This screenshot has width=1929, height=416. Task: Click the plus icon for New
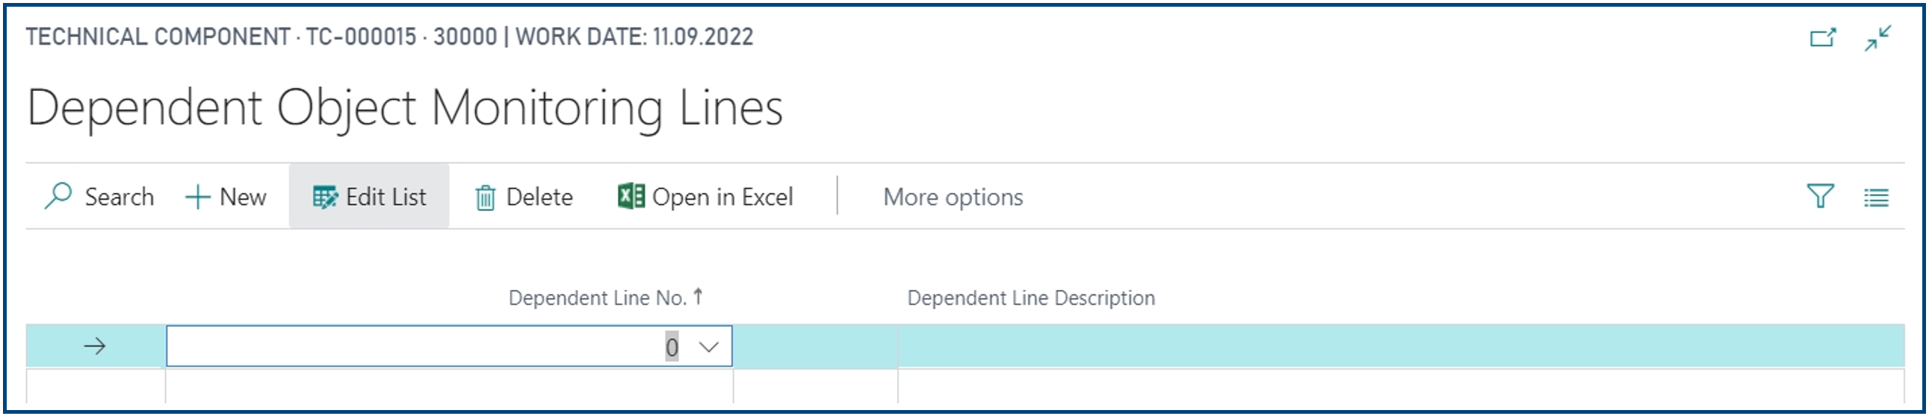pos(198,197)
